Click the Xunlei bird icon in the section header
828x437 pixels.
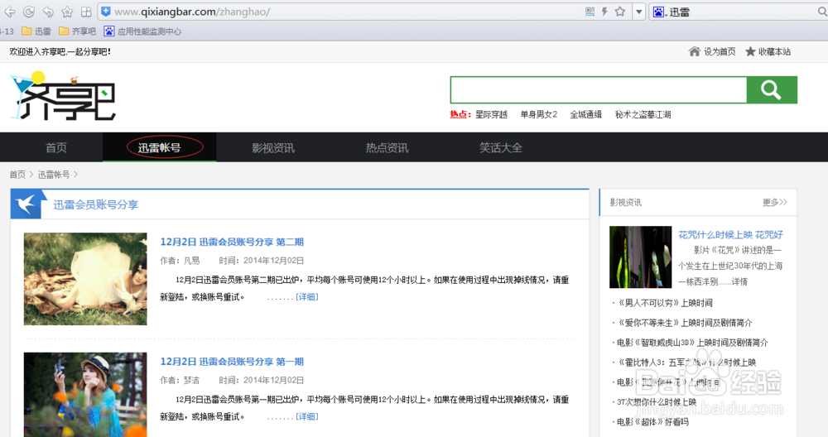pos(26,204)
